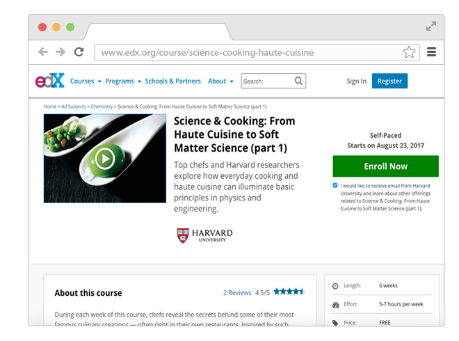Uncheck the Harvard email opt-in checkbox

pyautogui.click(x=335, y=186)
